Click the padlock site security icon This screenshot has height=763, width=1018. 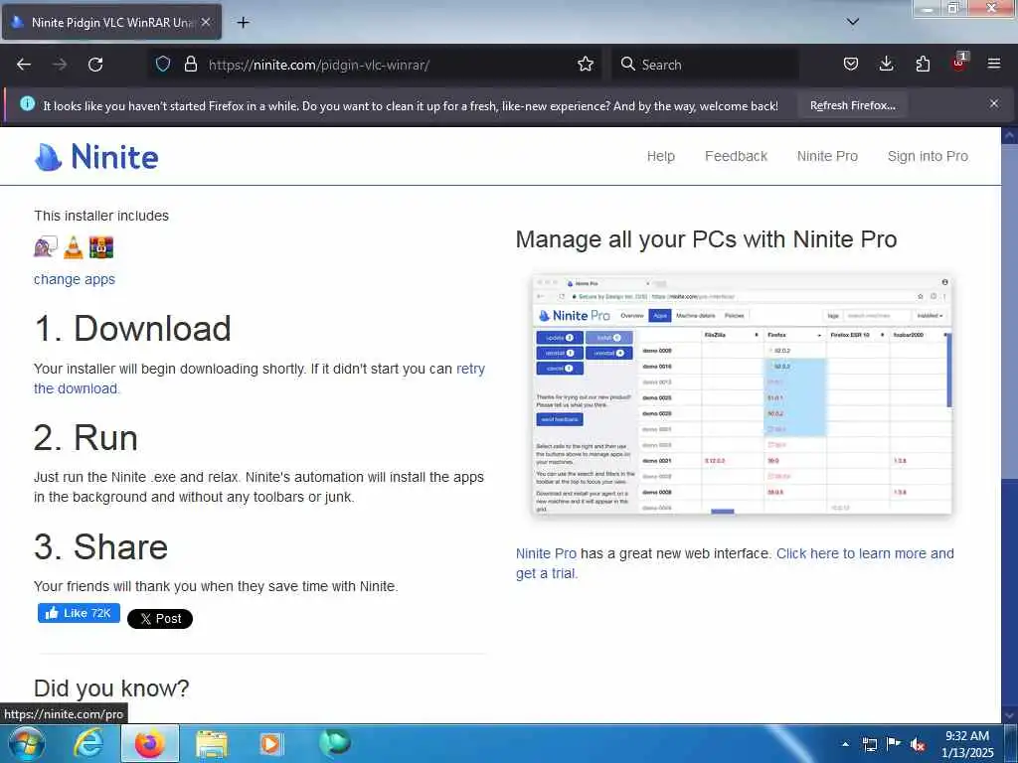pyautogui.click(x=190, y=64)
